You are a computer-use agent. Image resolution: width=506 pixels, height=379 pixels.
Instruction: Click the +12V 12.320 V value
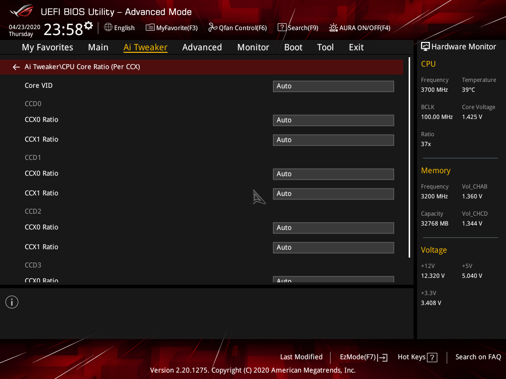point(432,276)
